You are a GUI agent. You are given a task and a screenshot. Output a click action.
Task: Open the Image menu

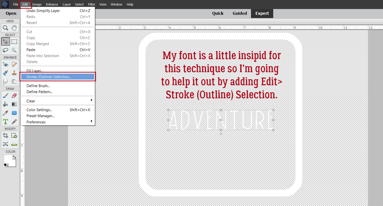(x=37, y=4)
